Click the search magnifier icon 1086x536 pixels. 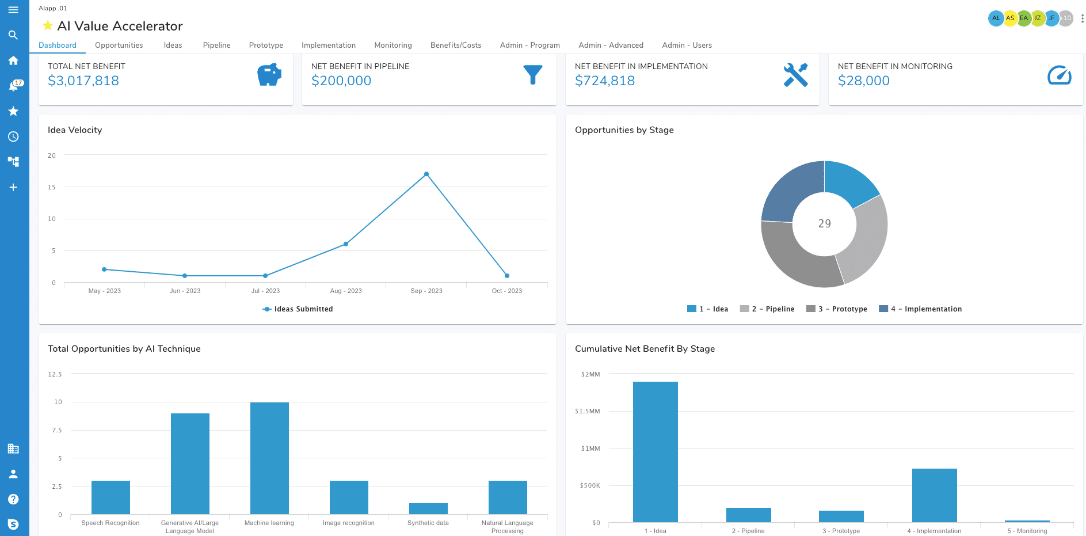tap(13, 35)
